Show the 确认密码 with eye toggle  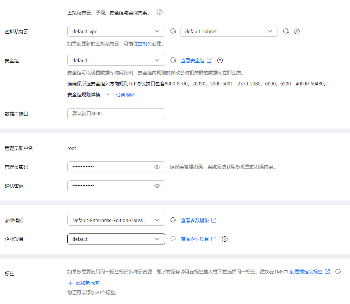tap(157, 186)
